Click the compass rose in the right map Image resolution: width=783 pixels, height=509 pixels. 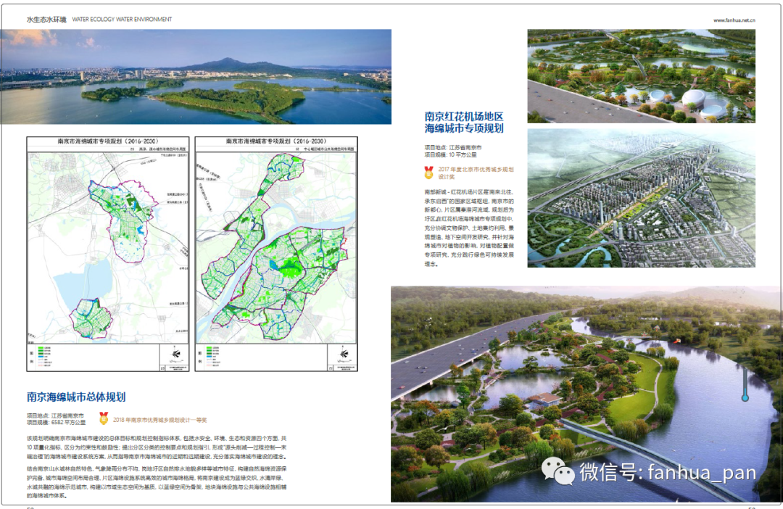click(x=343, y=354)
